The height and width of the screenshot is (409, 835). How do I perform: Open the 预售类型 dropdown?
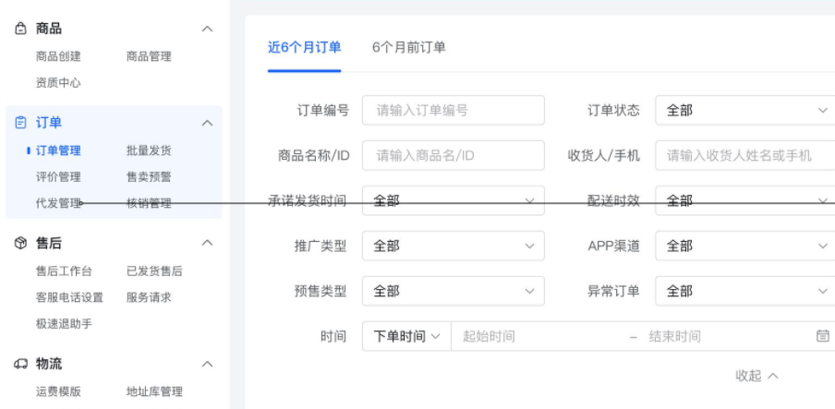(454, 292)
